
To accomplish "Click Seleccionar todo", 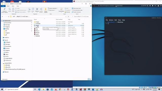I will pos(76,8).
